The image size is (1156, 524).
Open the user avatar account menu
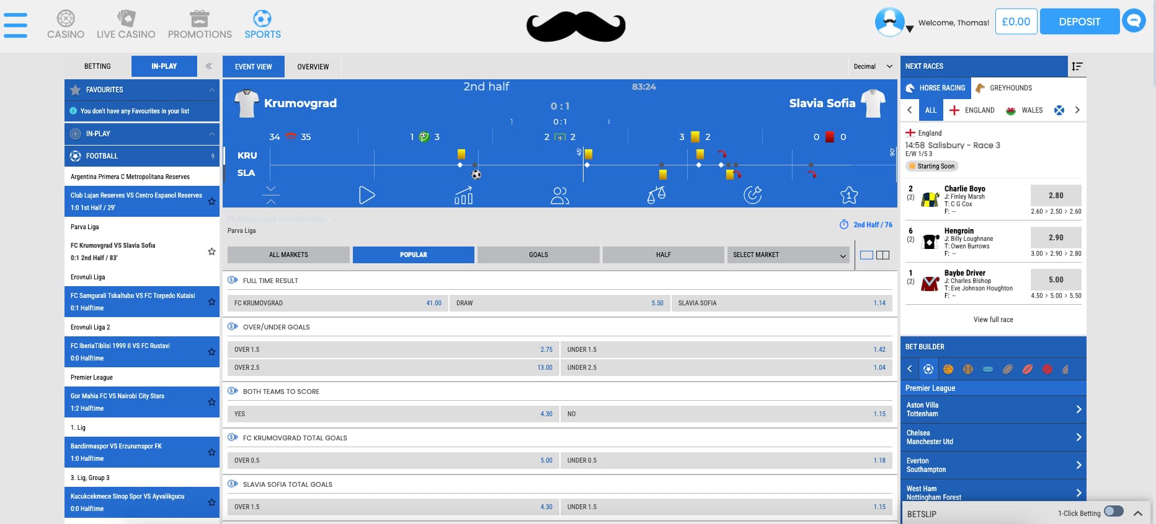point(890,22)
